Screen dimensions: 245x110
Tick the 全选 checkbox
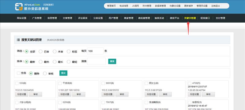19,73
